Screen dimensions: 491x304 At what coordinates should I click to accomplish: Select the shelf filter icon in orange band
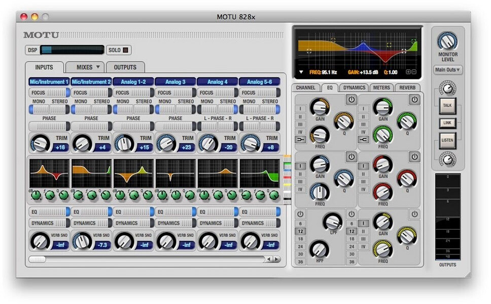[x=301, y=140]
